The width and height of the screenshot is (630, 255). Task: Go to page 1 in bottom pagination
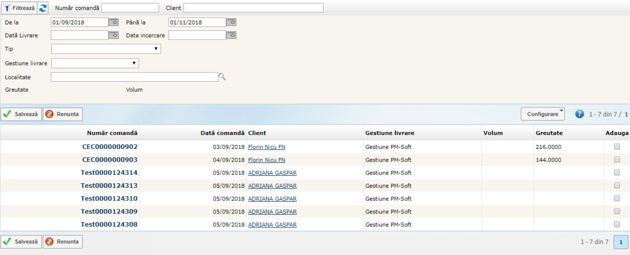[x=621, y=242]
